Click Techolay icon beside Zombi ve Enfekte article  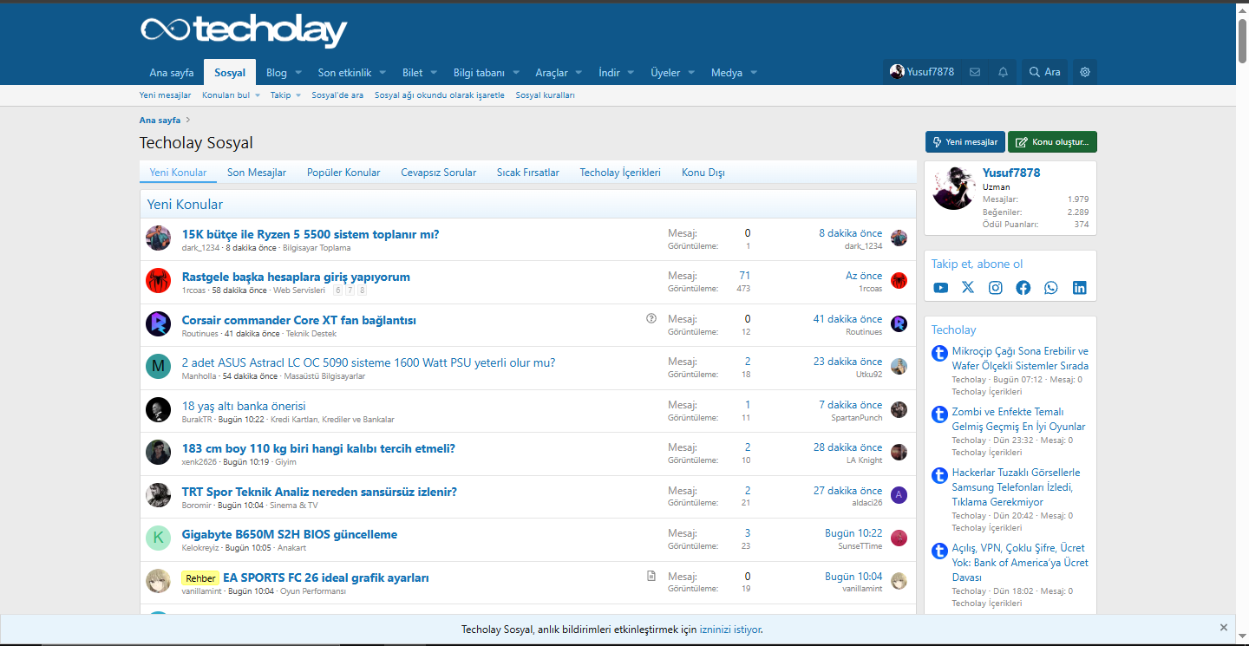(x=939, y=414)
